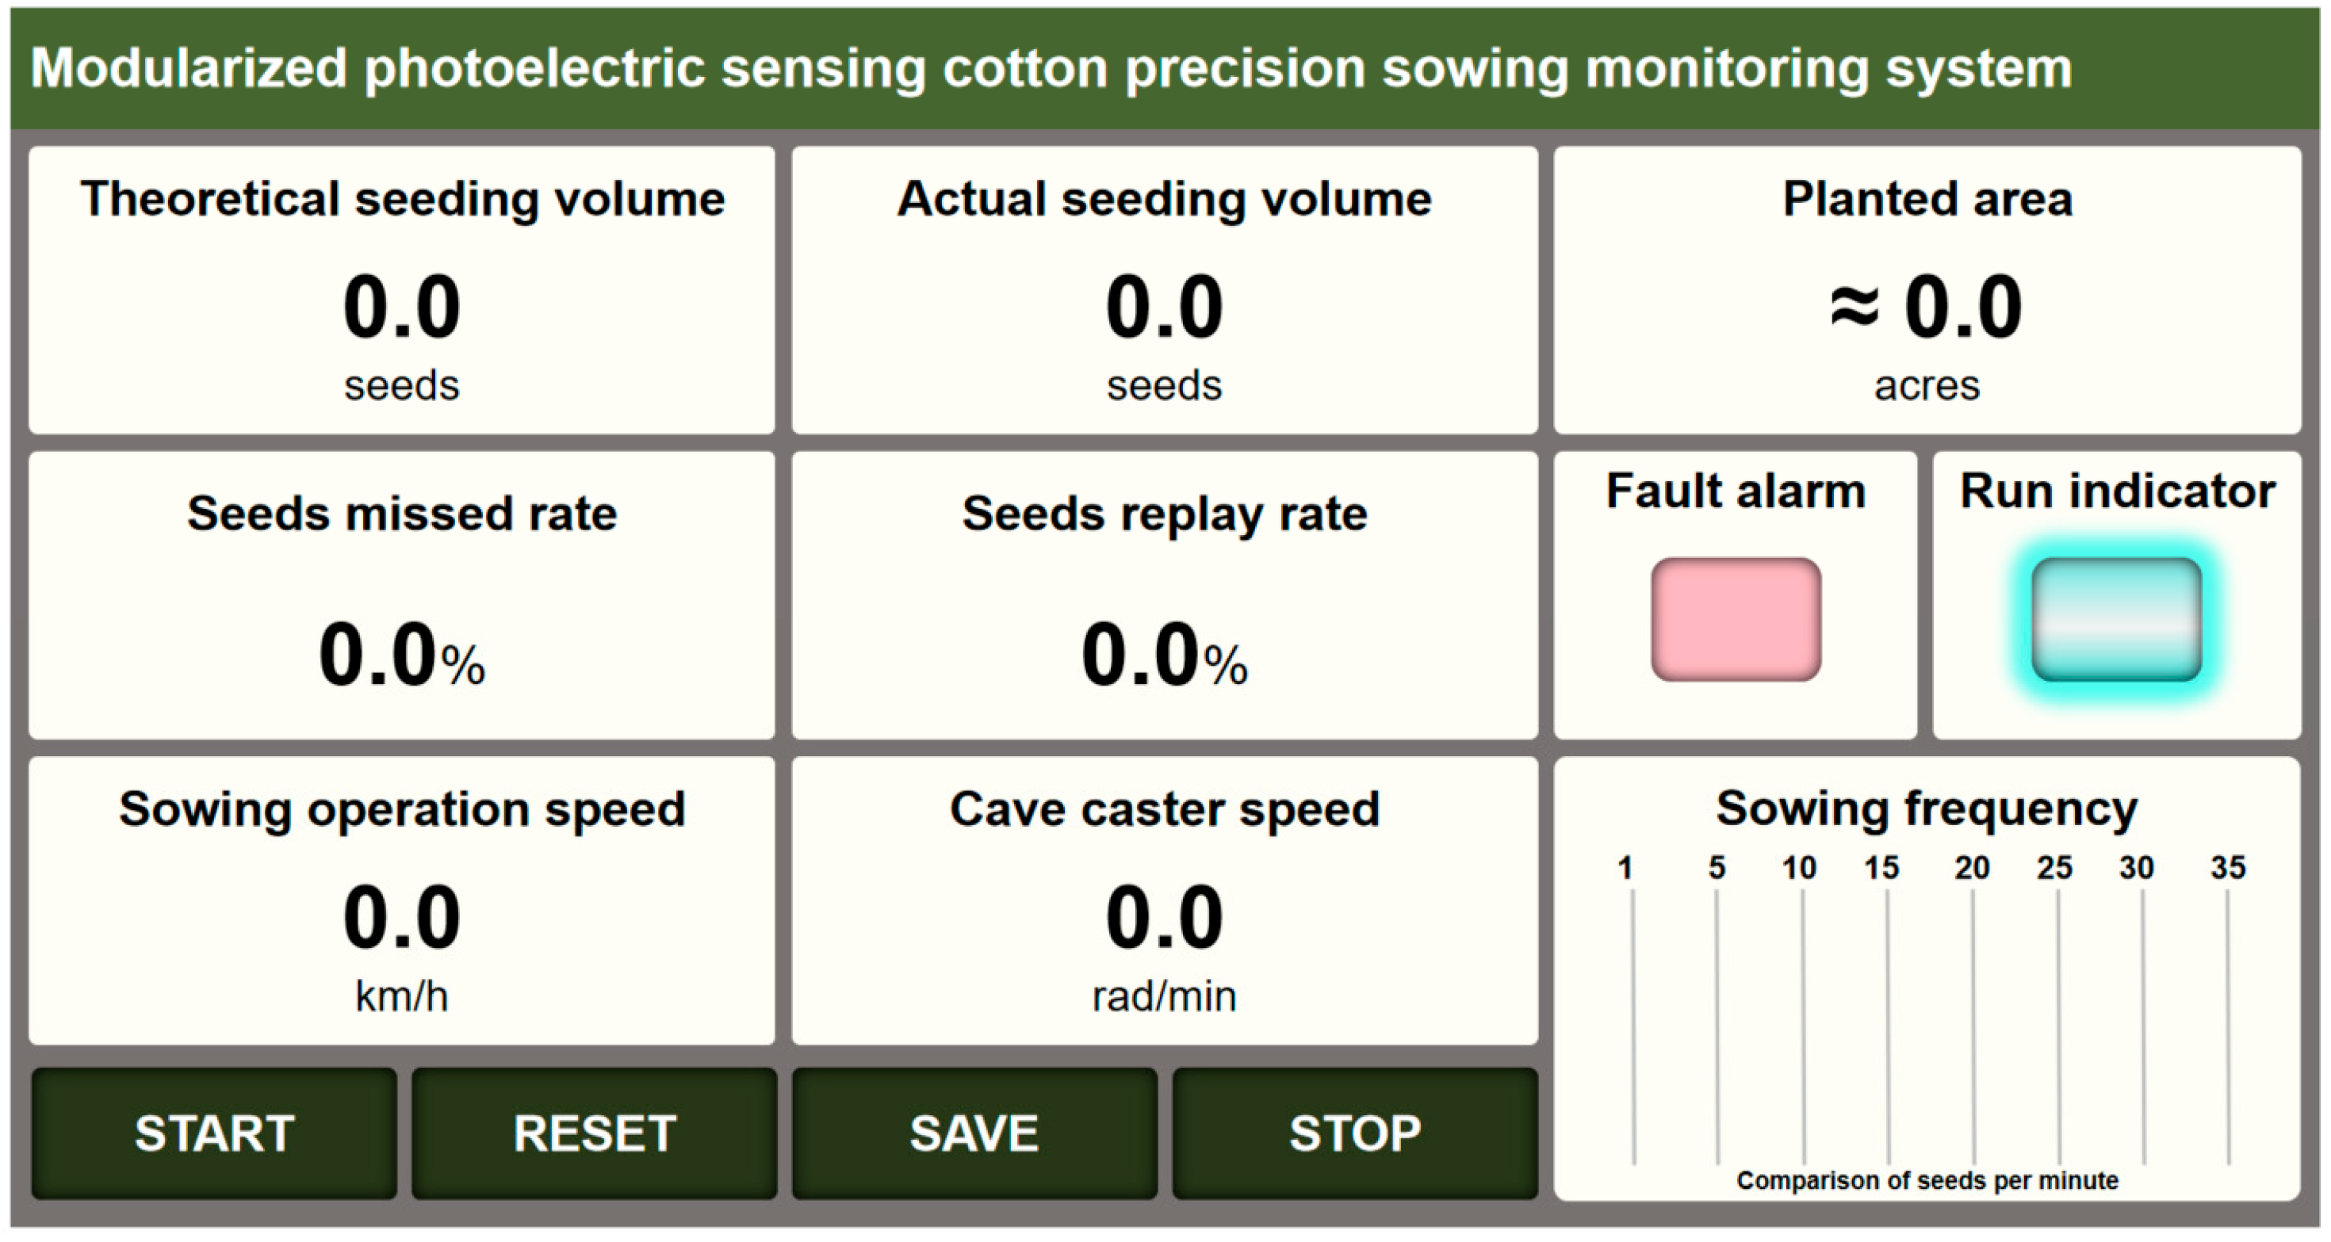The width and height of the screenshot is (2331, 1242).
Task: Click the Seeds missed rate percentage
Action: pyautogui.click(x=402, y=655)
